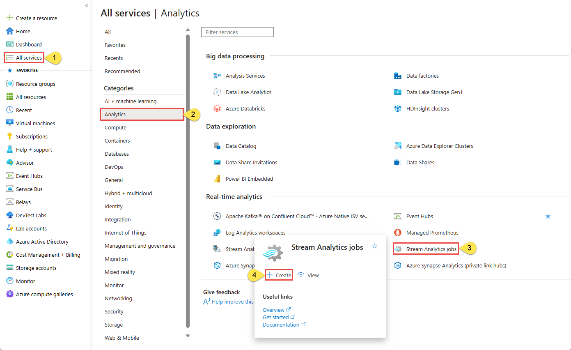Click the category list scroll-down arrow
This screenshot has width=571, height=350.
pos(188,336)
